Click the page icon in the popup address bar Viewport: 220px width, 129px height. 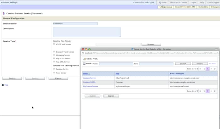pyautogui.click(x=83, y=53)
